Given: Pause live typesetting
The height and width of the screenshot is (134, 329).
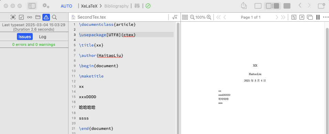Looking at the screenshot, I should (x=318, y=17).
